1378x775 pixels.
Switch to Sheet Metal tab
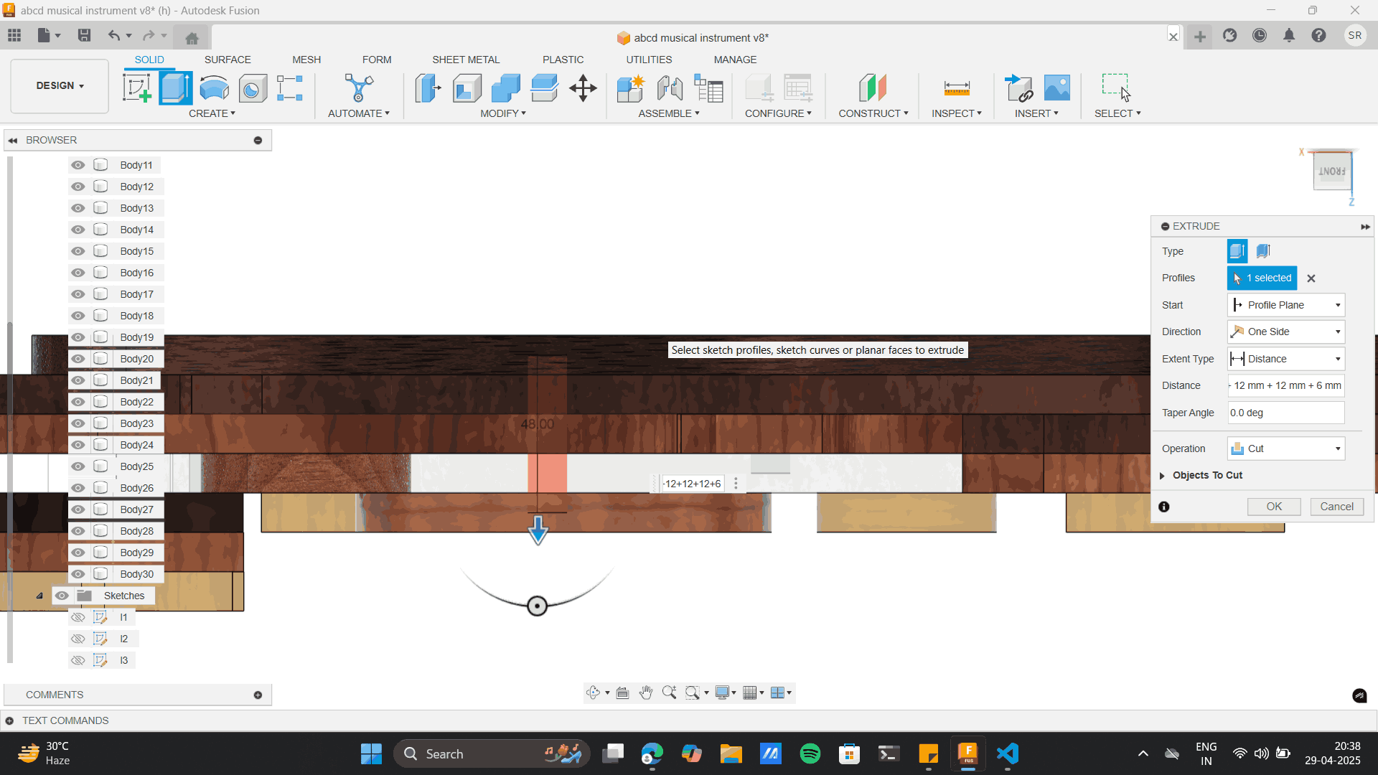point(466,60)
